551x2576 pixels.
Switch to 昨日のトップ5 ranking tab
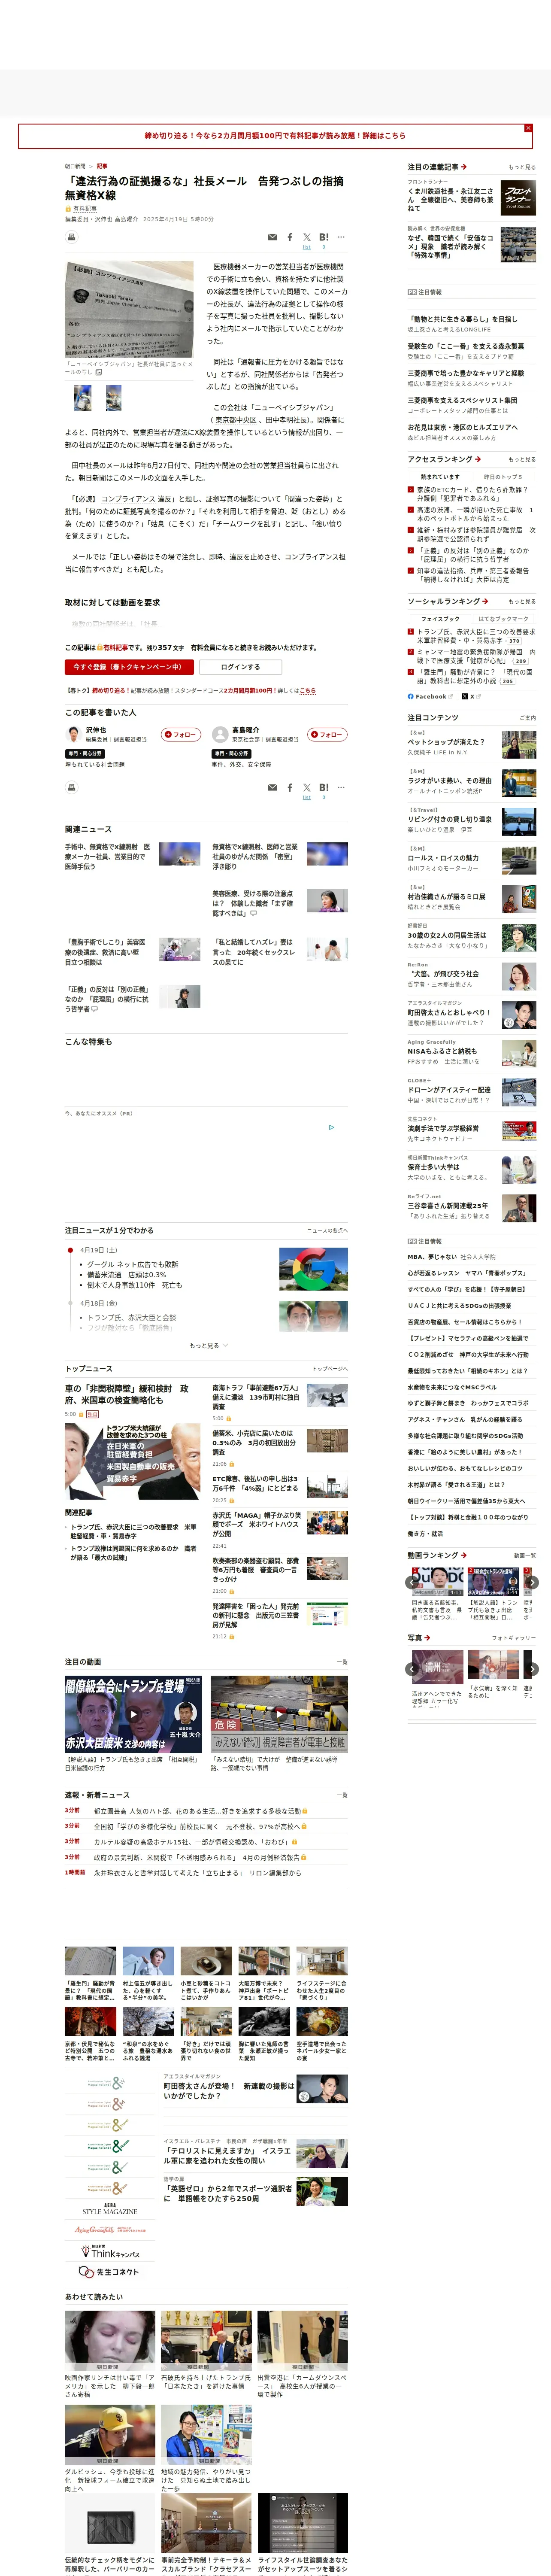tap(503, 477)
